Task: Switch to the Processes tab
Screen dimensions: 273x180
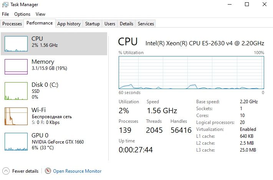Action: (12, 24)
